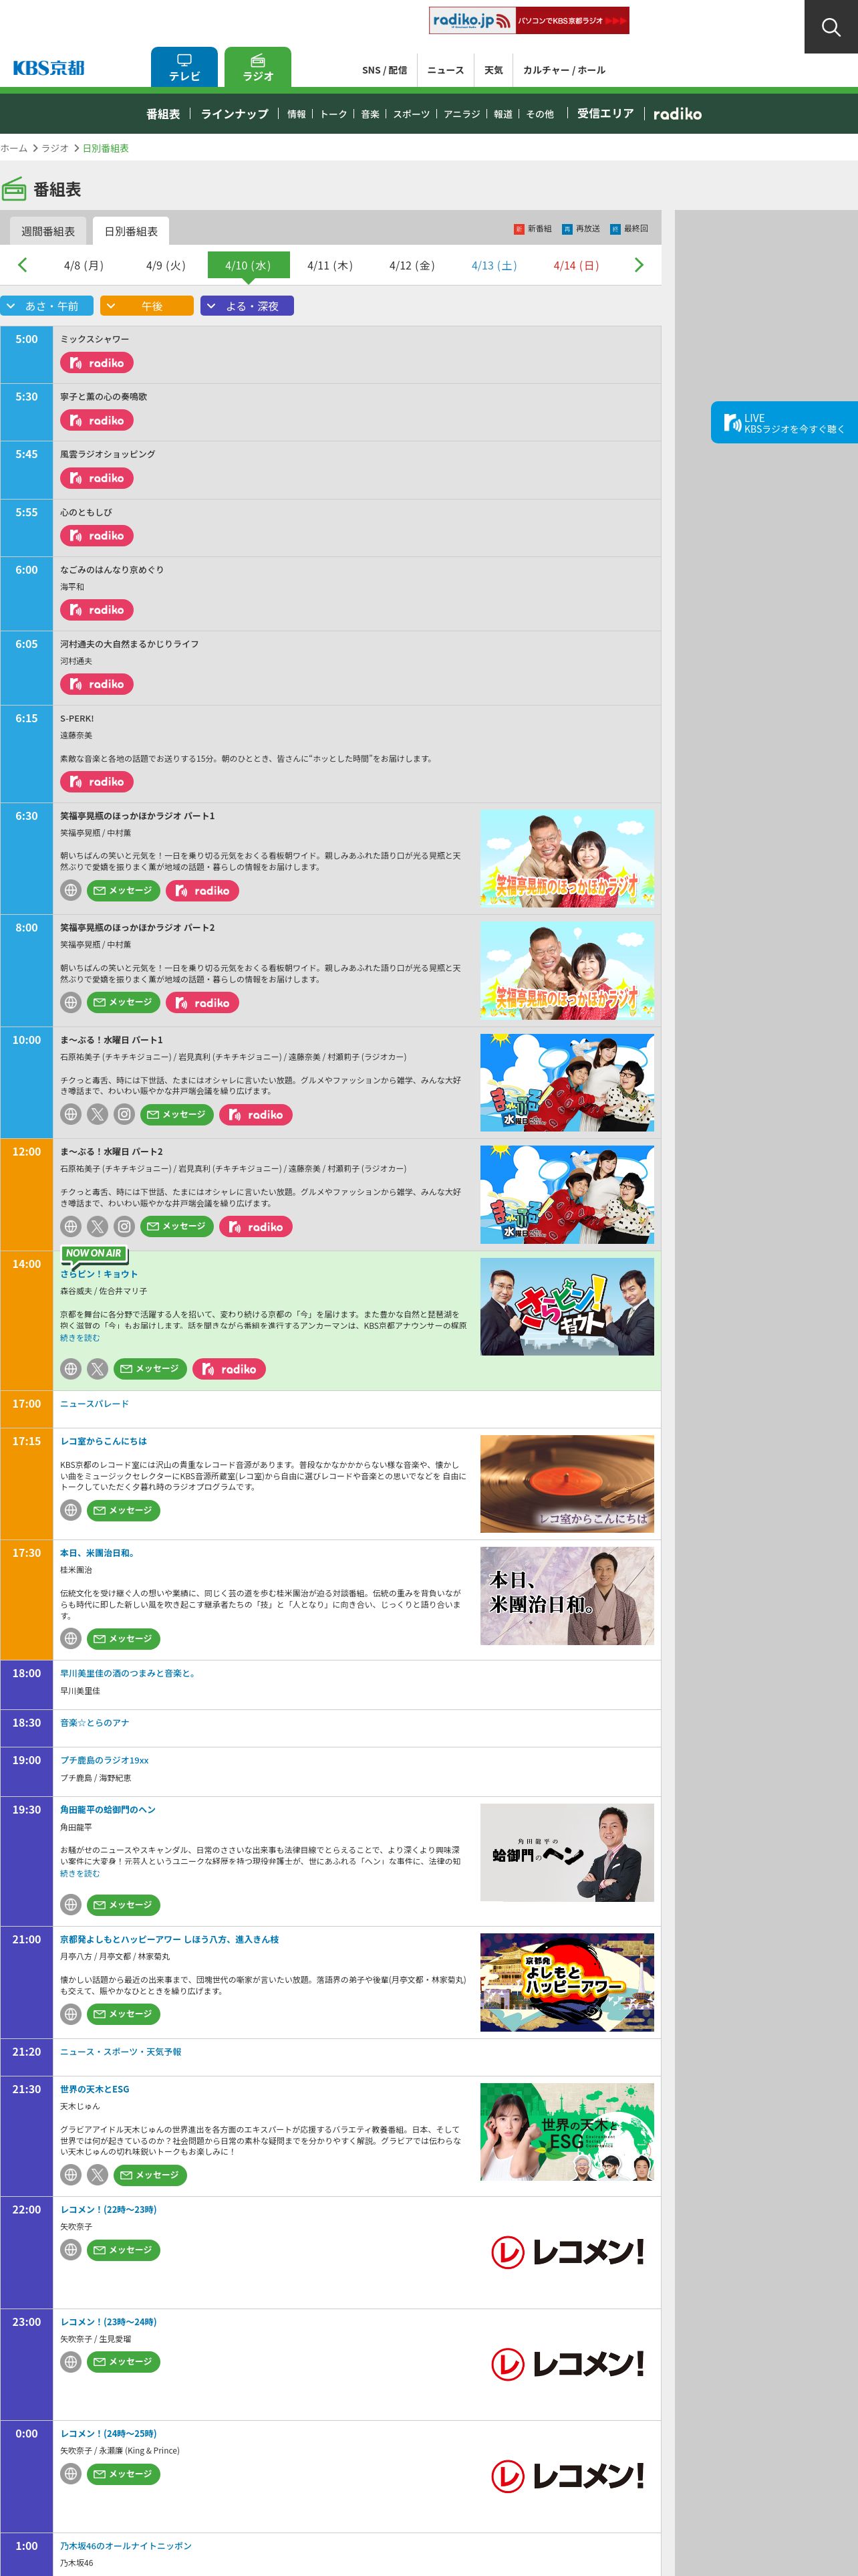Viewport: 858px width, 2576px height.
Task: Open radiko button for S-PERK!
Action: (x=97, y=782)
